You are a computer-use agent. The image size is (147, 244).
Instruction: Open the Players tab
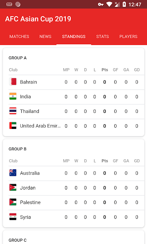(128, 37)
